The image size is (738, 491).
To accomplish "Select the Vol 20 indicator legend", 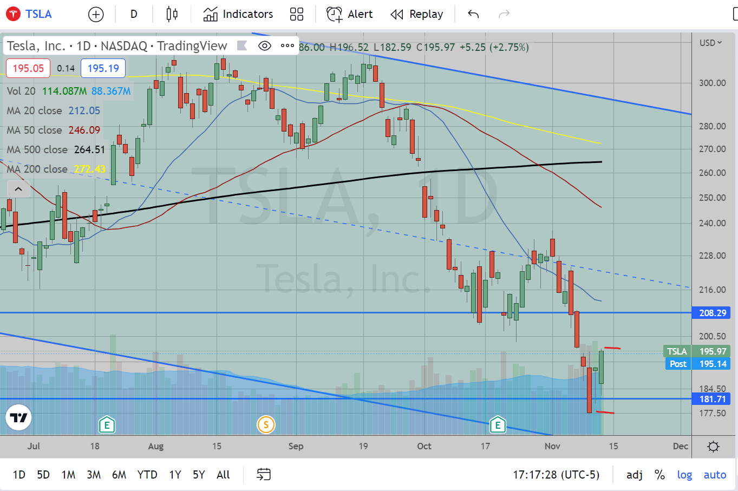I will click(x=21, y=91).
